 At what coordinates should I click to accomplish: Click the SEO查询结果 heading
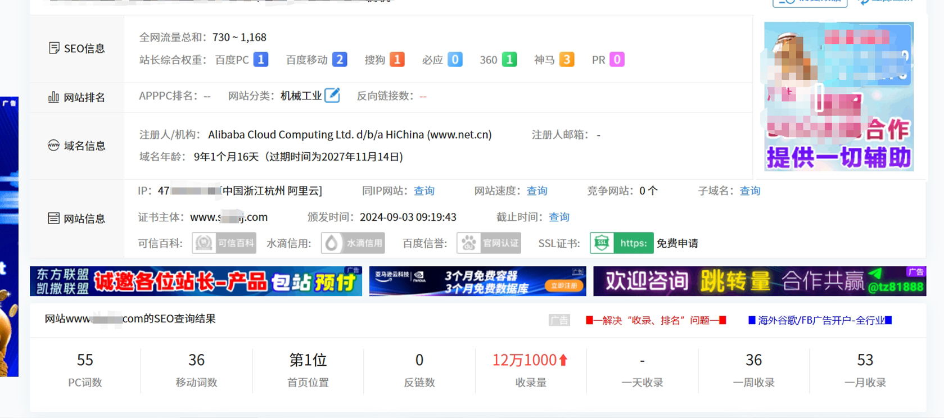coord(130,319)
